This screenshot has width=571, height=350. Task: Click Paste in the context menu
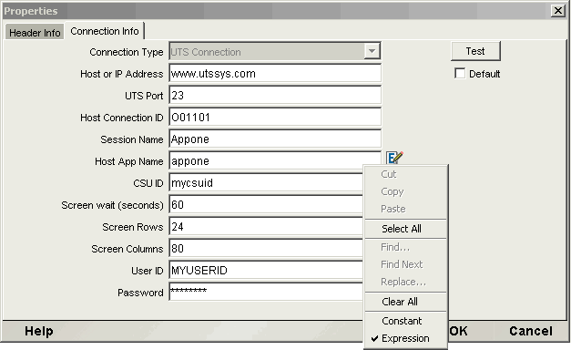pos(405,209)
